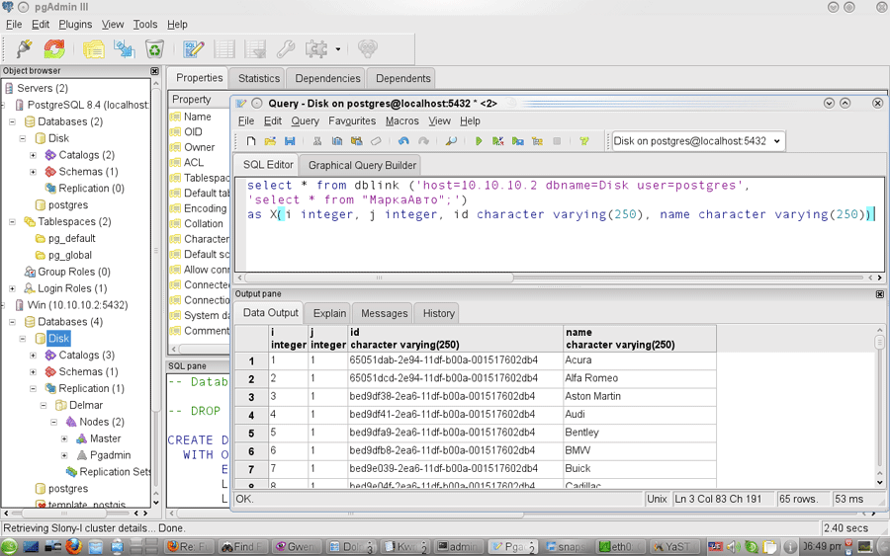Open the SQL query tool icon

[x=194, y=48]
